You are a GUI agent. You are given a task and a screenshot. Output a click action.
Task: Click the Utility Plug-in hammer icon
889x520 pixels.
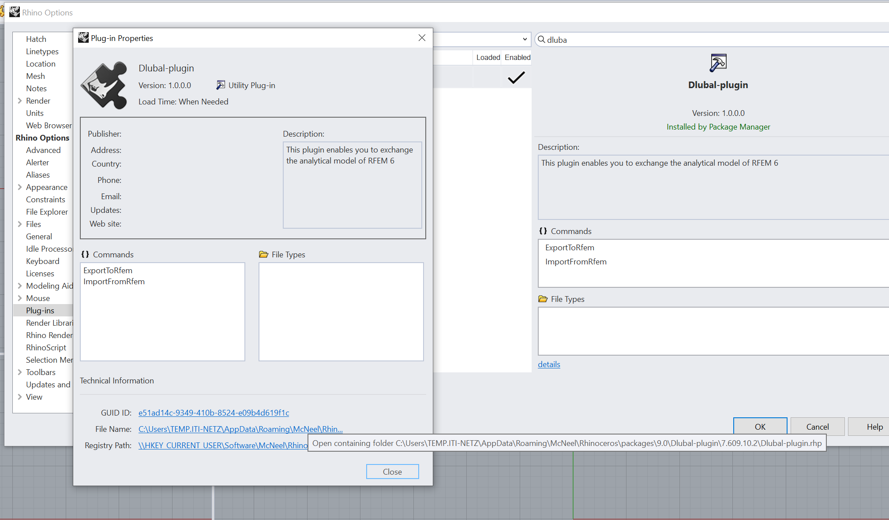point(221,85)
